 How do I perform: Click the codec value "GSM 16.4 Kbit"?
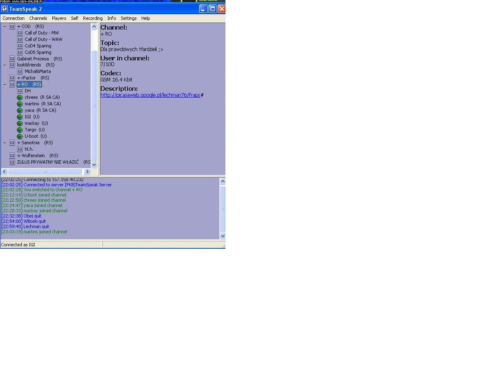117,80
